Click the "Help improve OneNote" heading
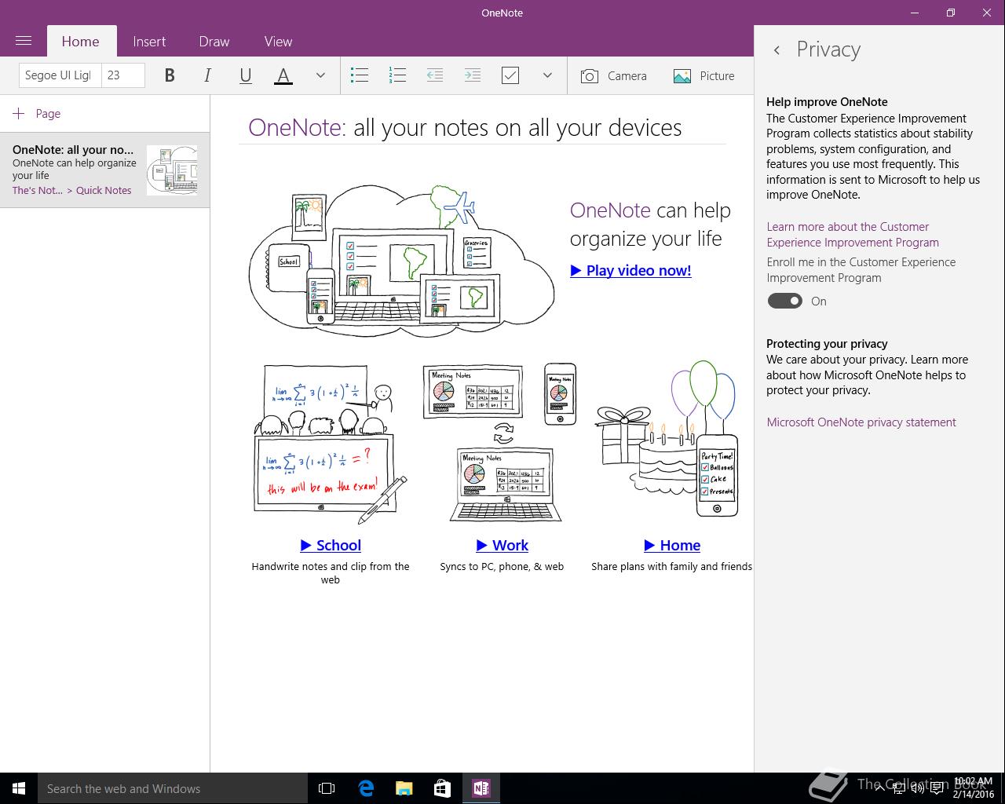This screenshot has width=1005, height=804. tap(827, 102)
